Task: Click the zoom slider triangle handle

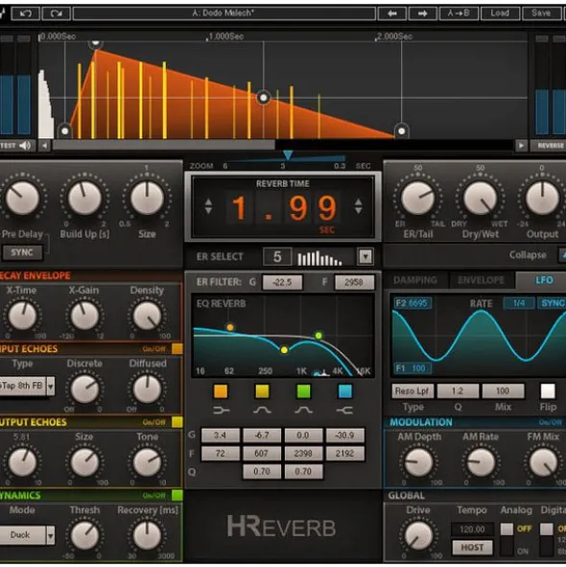Action: pos(288,155)
